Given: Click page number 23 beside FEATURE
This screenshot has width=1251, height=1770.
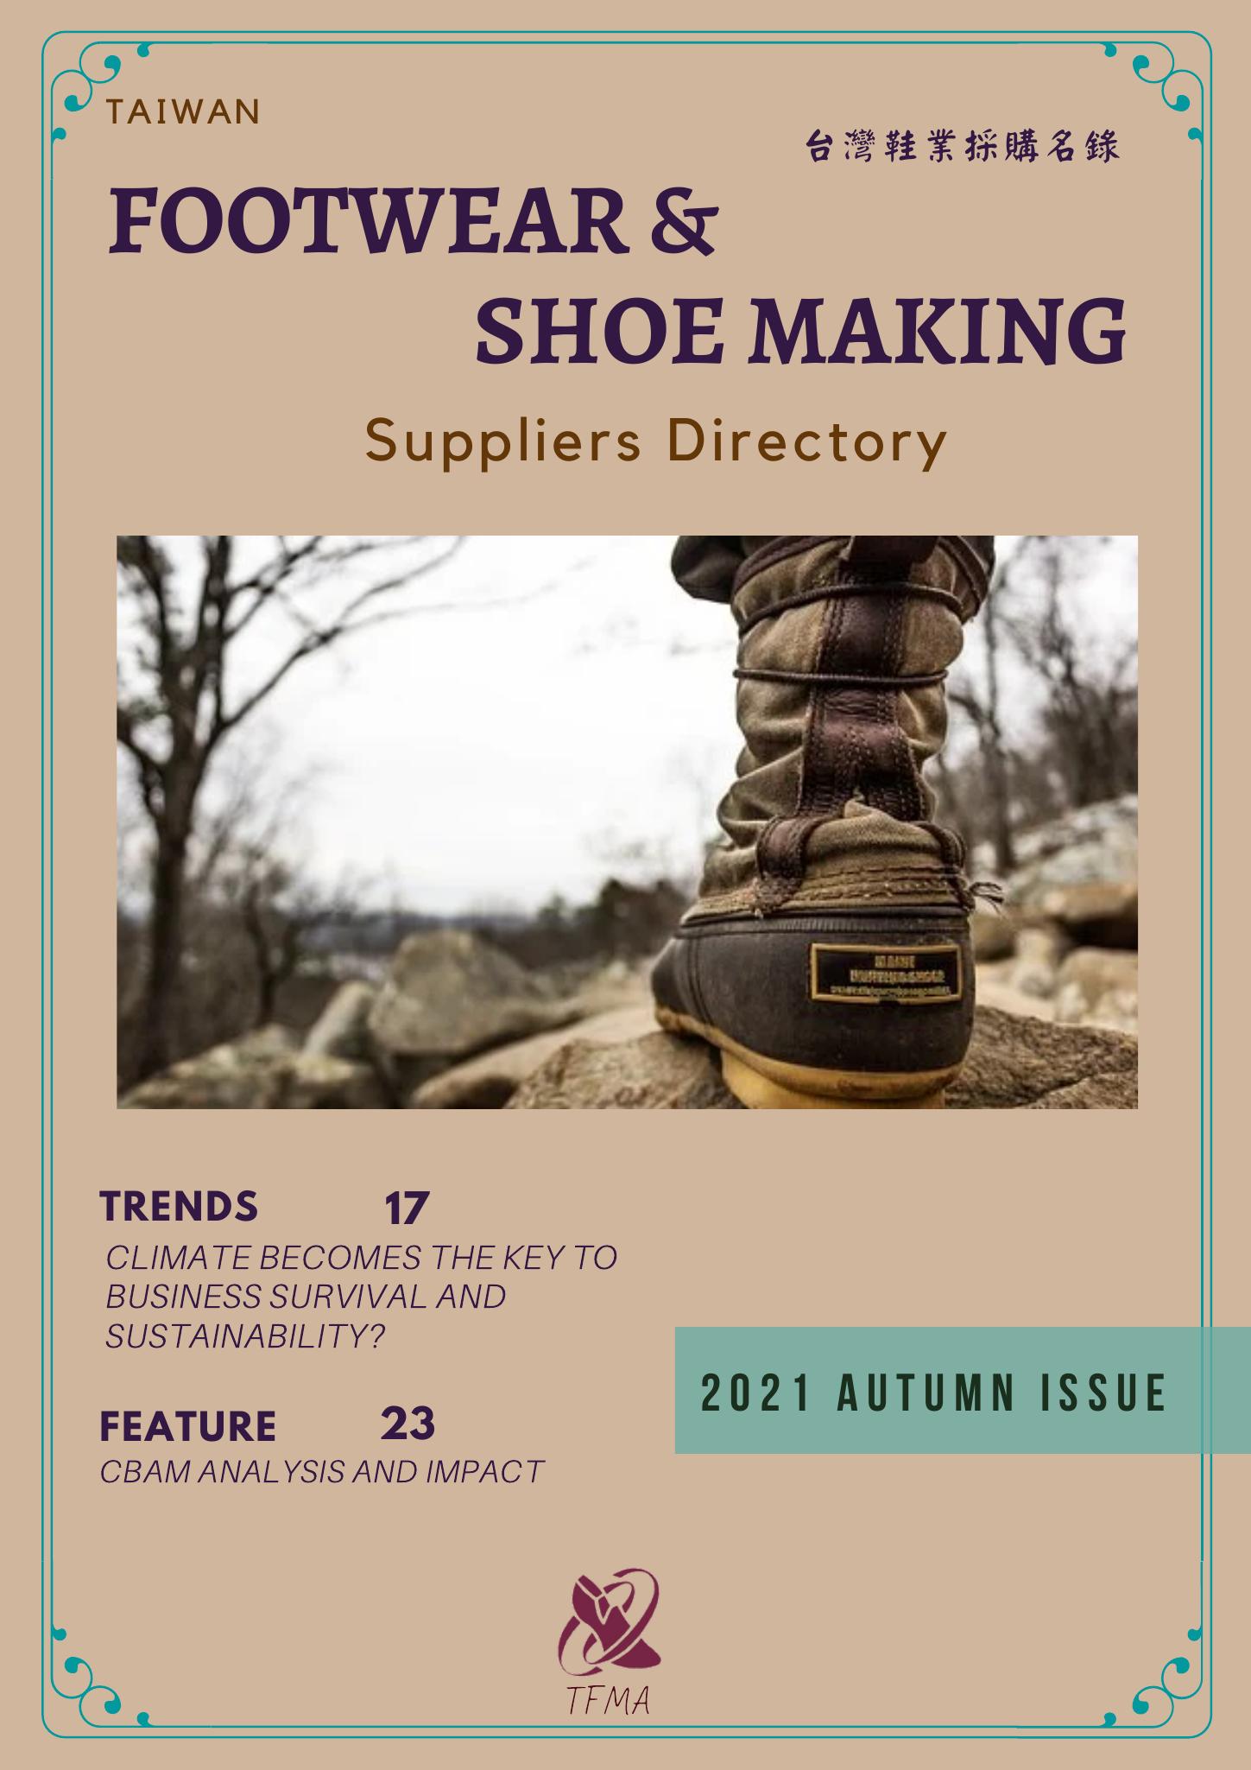Looking at the screenshot, I should click(408, 1423).
